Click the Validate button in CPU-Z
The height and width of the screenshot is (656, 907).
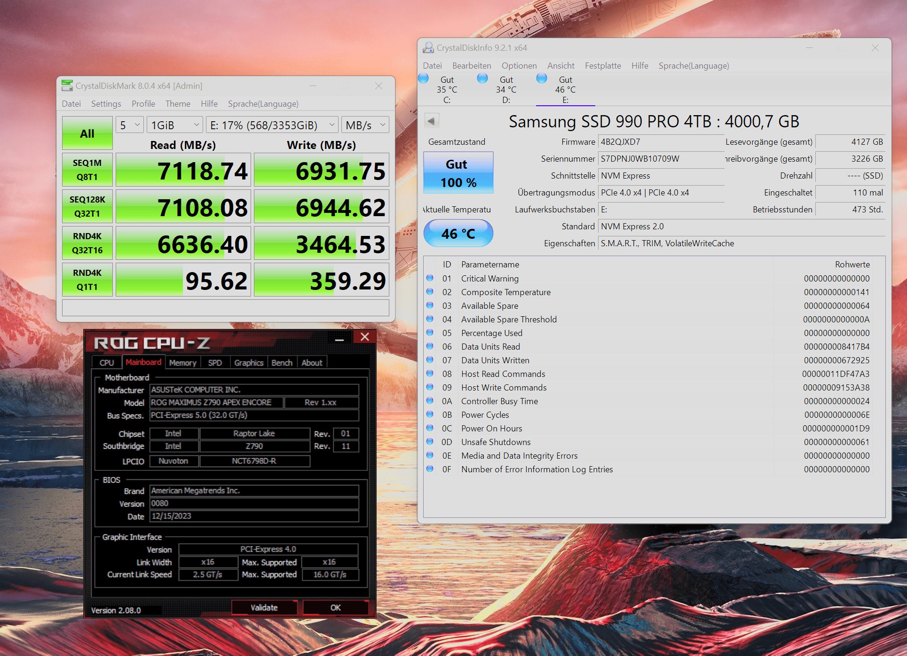pyautogui.click(x=264, y=607)
